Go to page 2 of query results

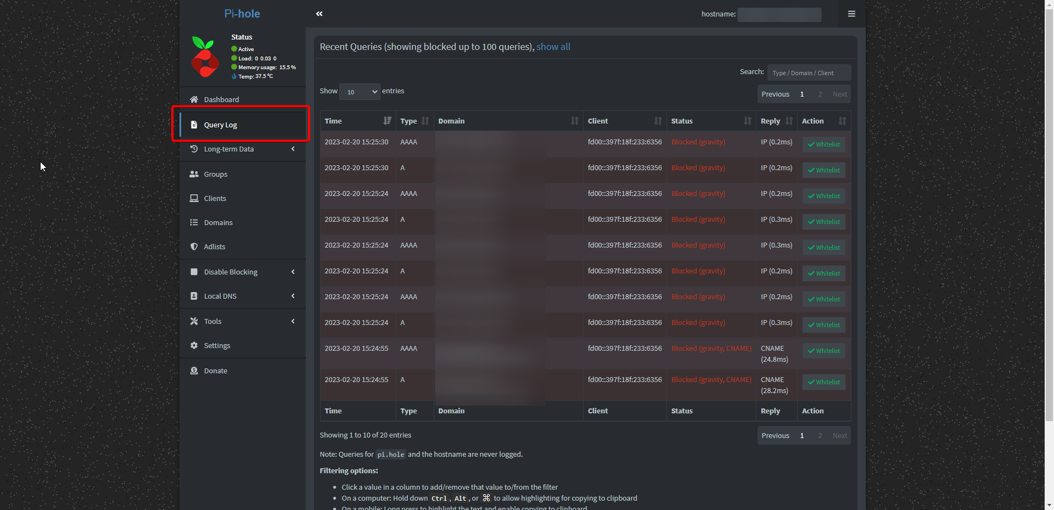tap(820, 94)
